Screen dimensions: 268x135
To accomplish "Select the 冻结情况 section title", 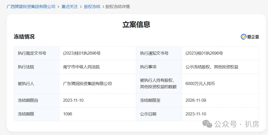I will [24, 37].
